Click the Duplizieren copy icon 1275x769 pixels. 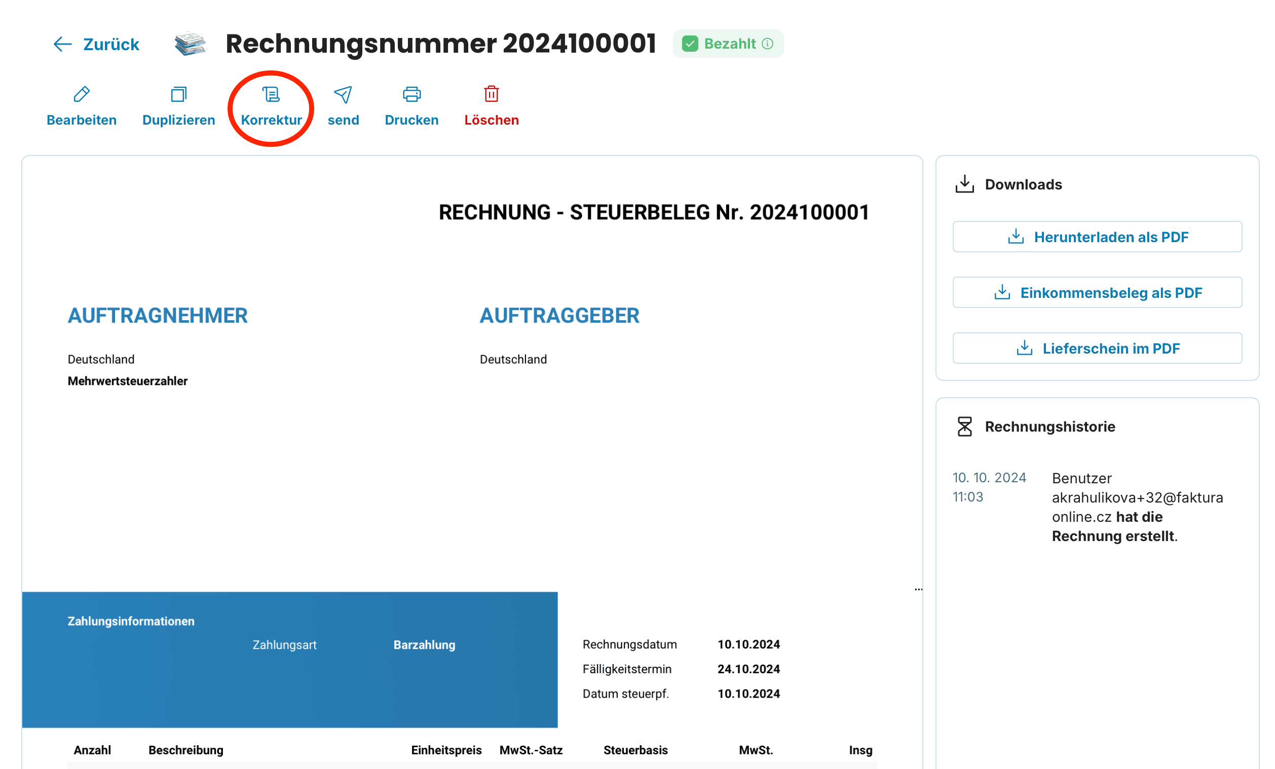pyautogui.click(x=178, y=94)
